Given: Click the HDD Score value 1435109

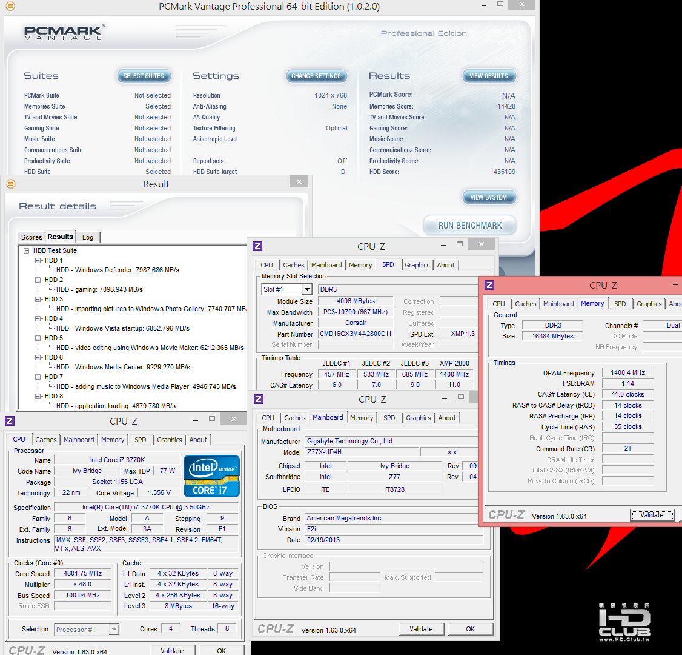Looking at the screenshot, I should click(502, 172).
